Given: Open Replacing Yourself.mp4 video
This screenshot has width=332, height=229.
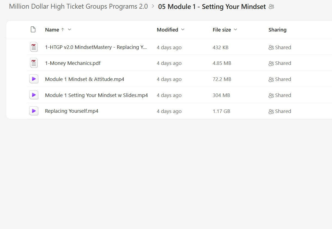Looking at the screenshot, I should pos(72,111).
